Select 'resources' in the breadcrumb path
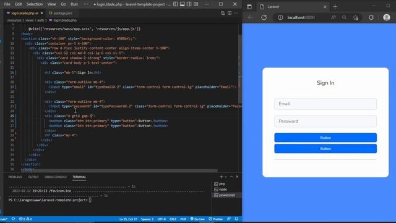Viewport: 396px width, 223px height. coord(14,20)
